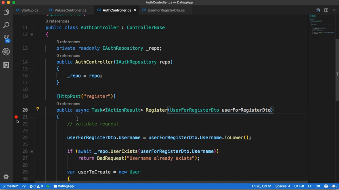Click the '// validate request' comment
The image size is (339, 190).
tap(93, 124)
